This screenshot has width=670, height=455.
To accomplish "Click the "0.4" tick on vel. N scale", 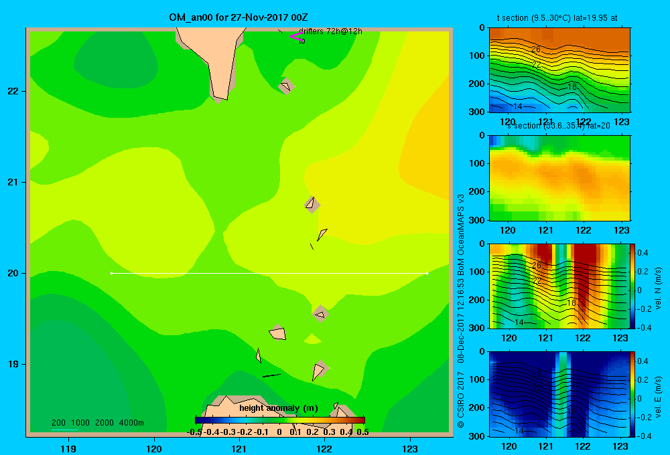I will click(643, 253).
